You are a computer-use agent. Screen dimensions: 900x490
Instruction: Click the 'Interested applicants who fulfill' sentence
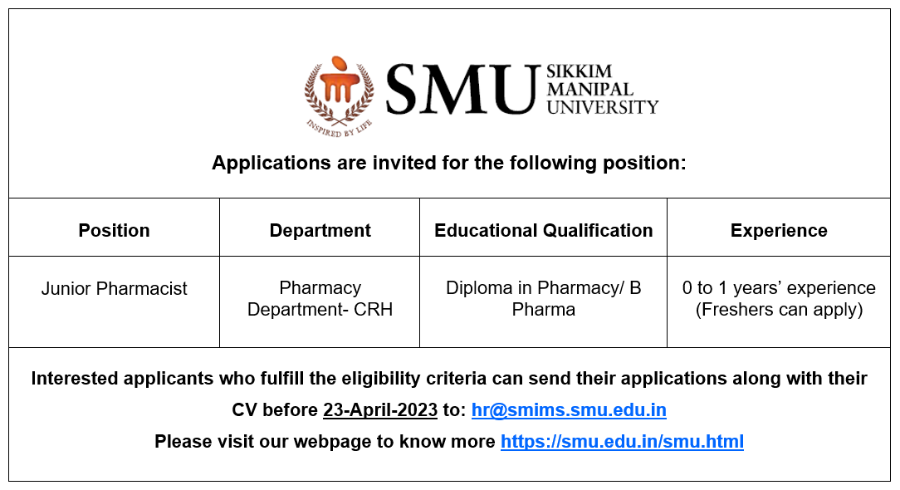click(449, 379)
